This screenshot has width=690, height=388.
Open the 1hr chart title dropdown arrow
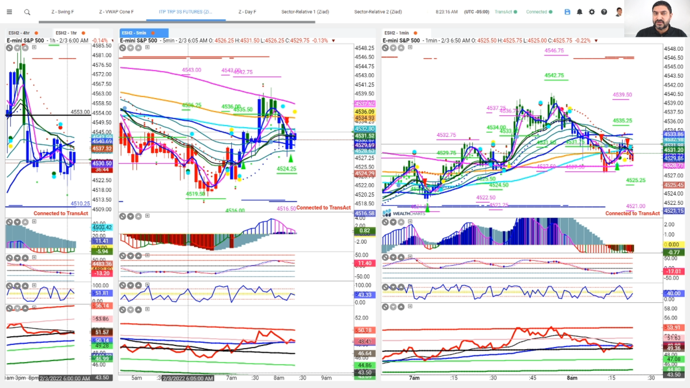coord(112,41)
